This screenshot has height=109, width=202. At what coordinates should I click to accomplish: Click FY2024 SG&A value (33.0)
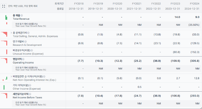tap(196, 34)
